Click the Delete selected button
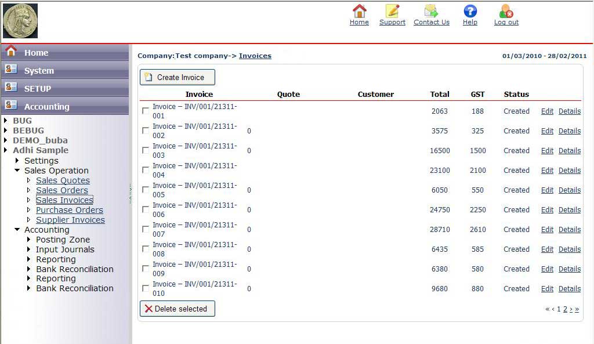The image size is (594, 344). 178,309
